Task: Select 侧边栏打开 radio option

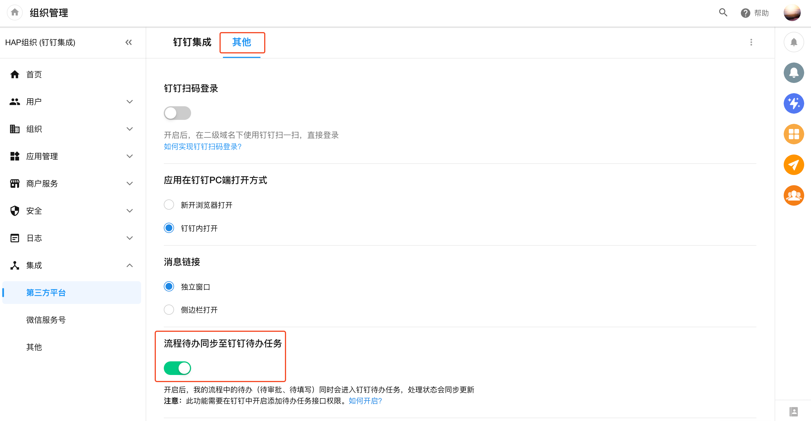Action: (x=169, y=310)
